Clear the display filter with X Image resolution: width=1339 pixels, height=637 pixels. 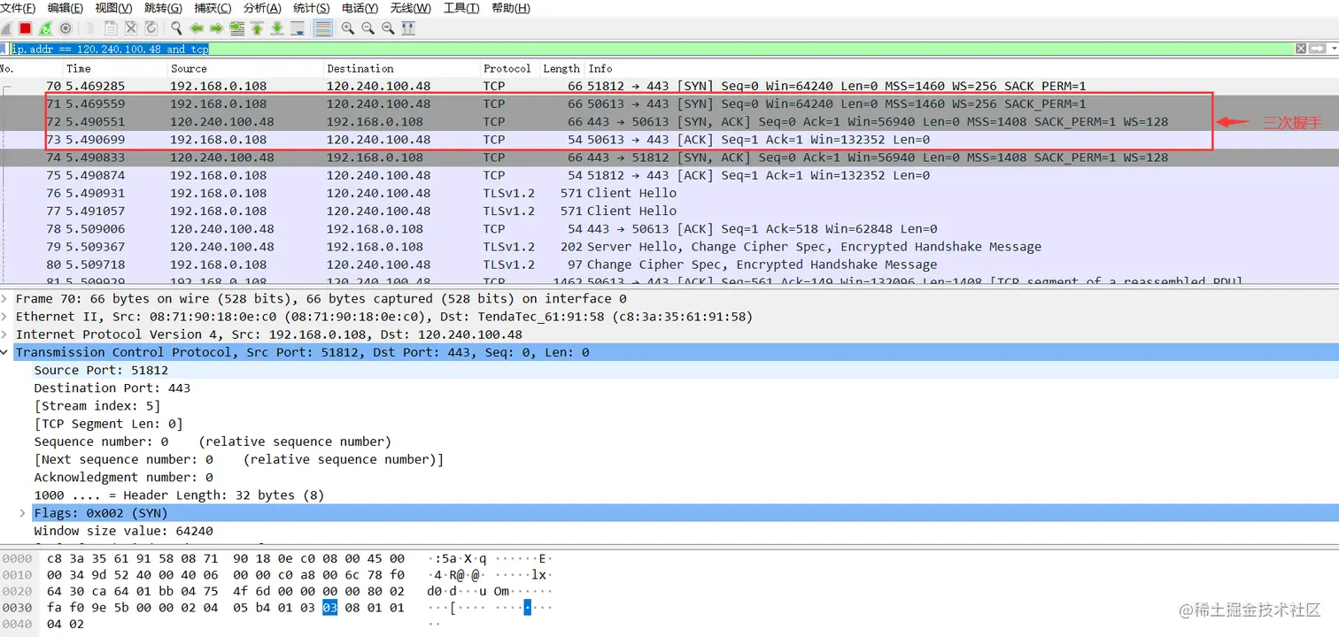pyautogui.click(x=1301, y=49)
